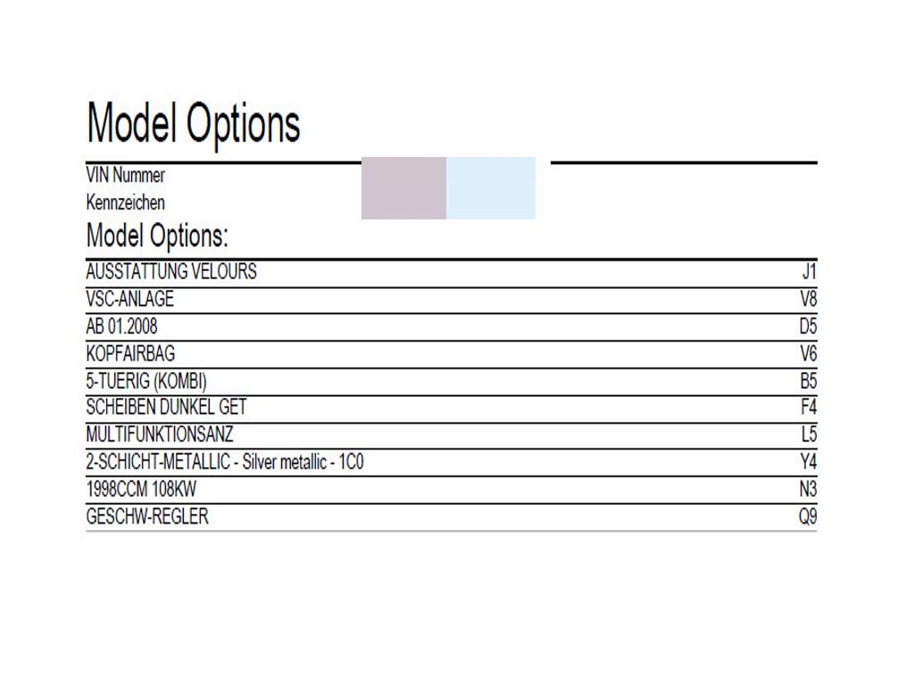This screenshot has height=685, width=914.
Task: Select the AUSSTATTUNG VELOURS row
Action: pyautogui.click(x=451, y=272)
